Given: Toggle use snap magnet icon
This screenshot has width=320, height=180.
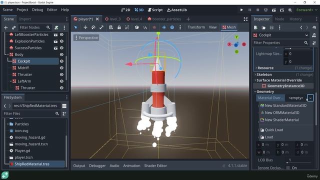Looking at the screenshot, I should (x=145, y=27).
